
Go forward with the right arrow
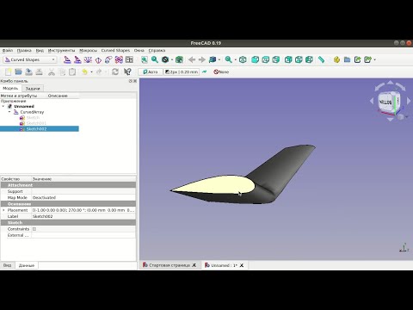[x=202, y=59]
